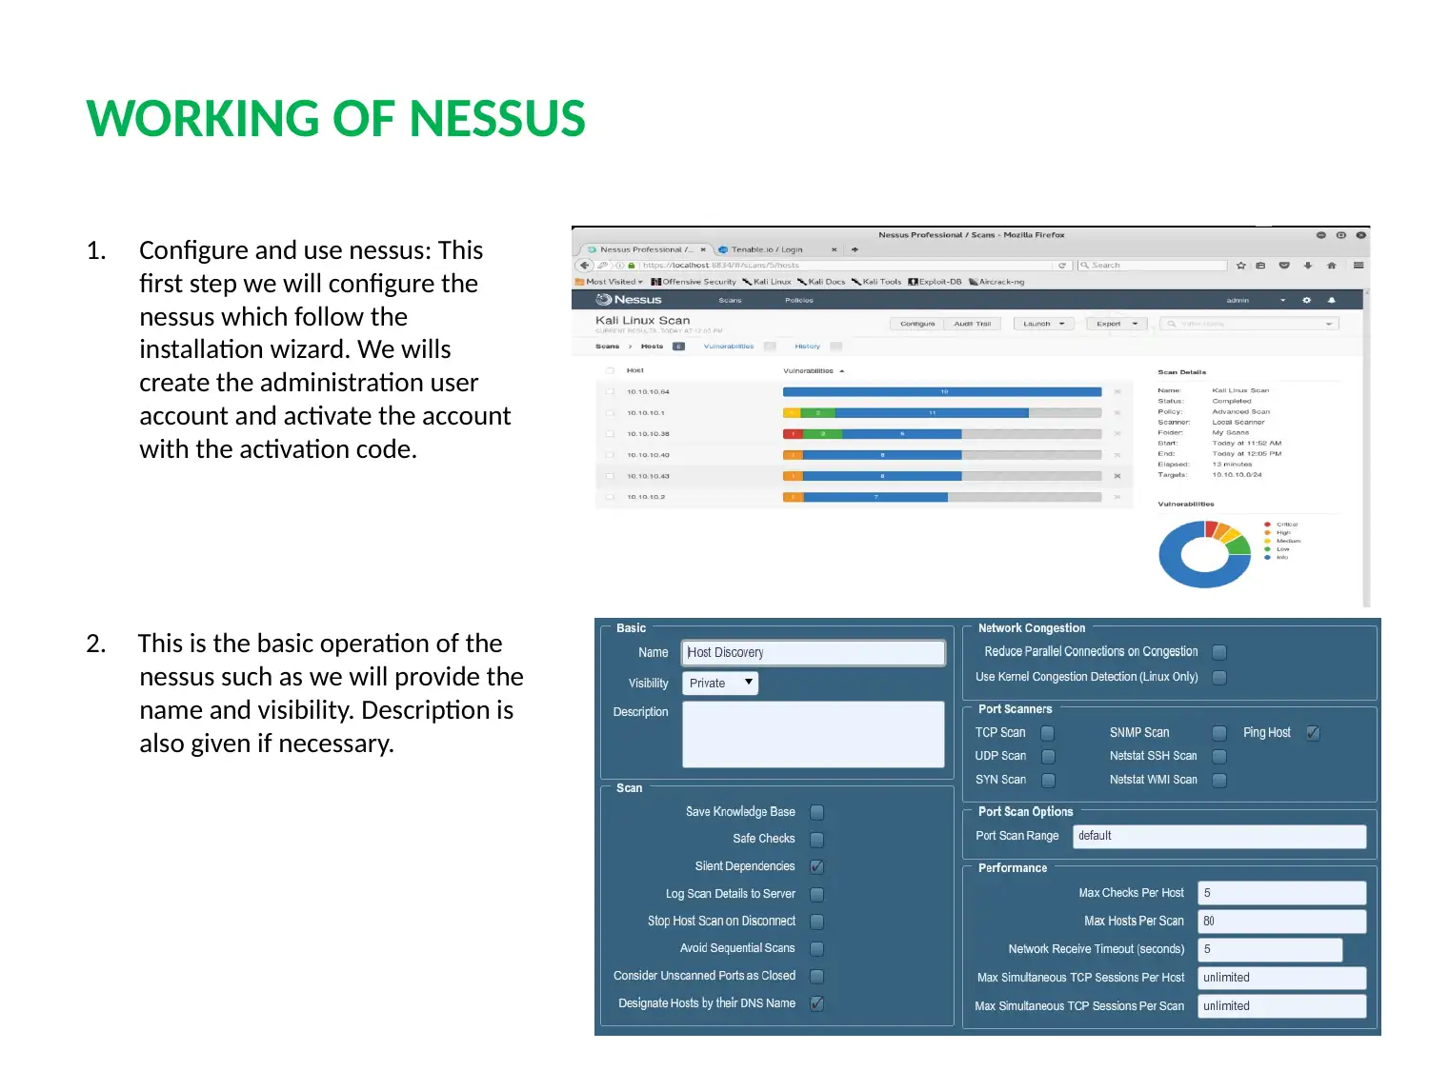This screenshot has width=1429, height=1071.
Task: Enable Reduce Parallel Connections on Congestion
Action: click(1219, 652)
